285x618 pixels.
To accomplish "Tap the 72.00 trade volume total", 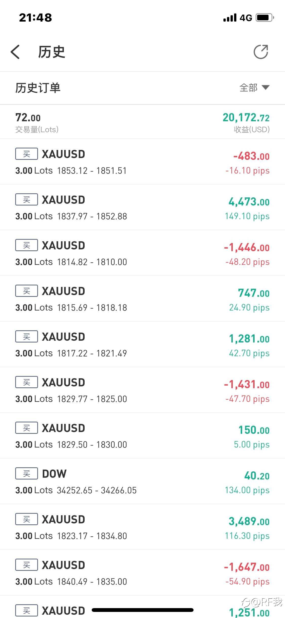I will [28, 118].
